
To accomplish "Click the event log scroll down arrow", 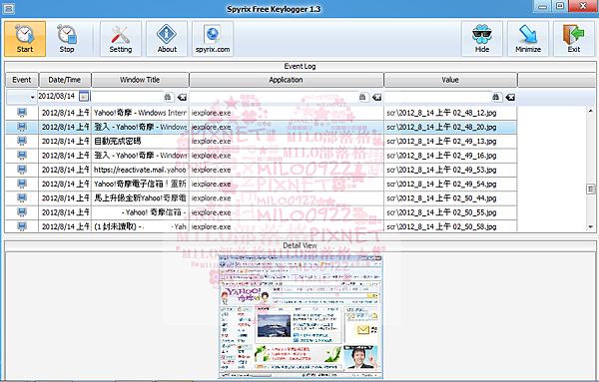I will 591,226.
